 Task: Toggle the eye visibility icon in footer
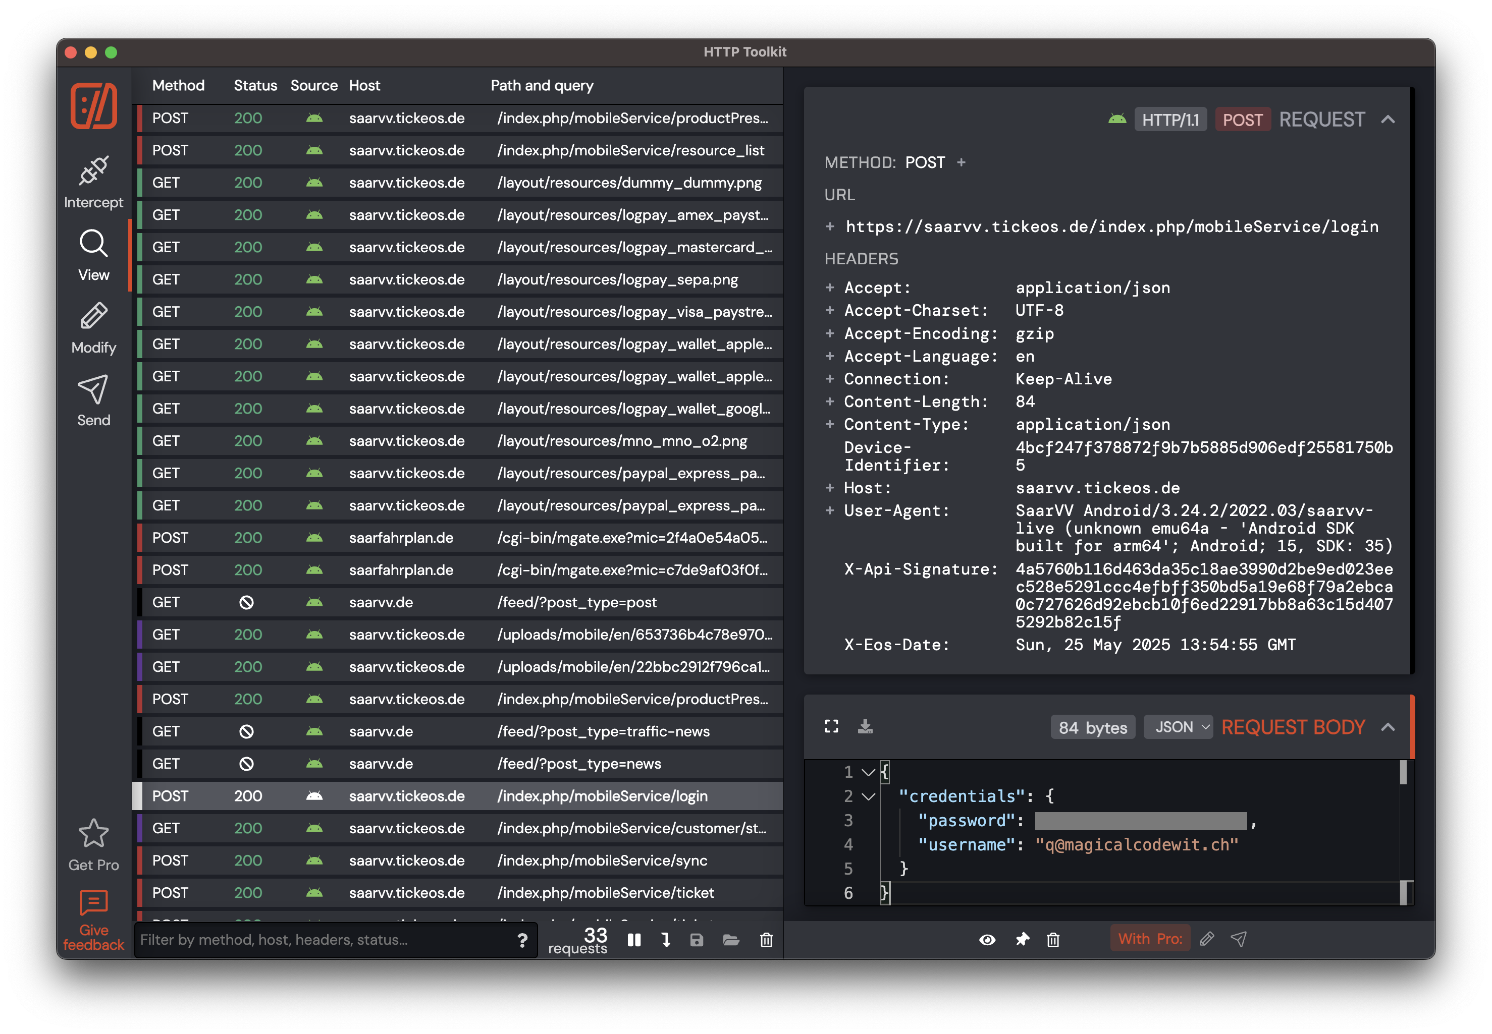click(x=987, y=939)
